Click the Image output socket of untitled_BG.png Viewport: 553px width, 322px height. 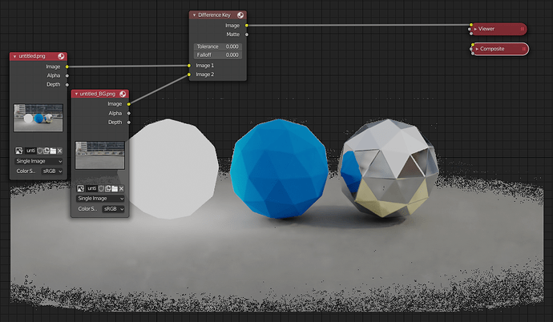129,104
